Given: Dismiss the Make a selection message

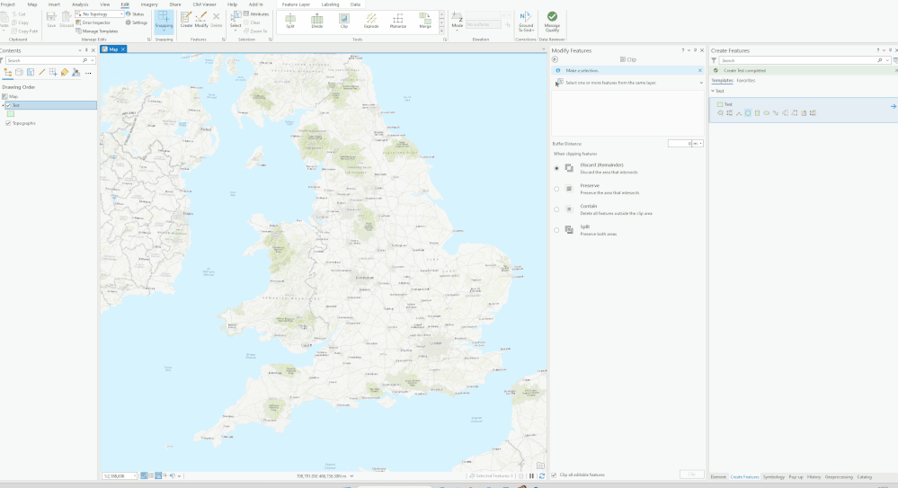Looking at the screenshot, I should (x=700, y=70).
